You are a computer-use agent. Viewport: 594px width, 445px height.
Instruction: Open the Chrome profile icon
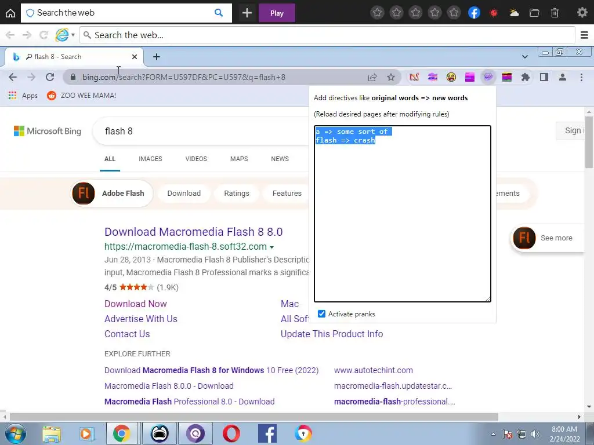pos(563,77)
